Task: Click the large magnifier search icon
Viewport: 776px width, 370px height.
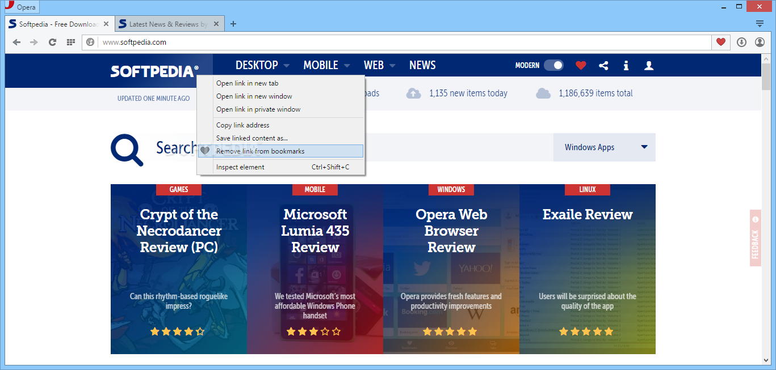Action: click(127, 150)
